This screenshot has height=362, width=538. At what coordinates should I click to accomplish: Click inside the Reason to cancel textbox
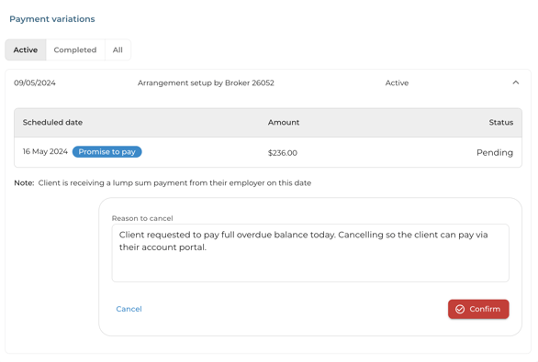(x=310, y=253)
